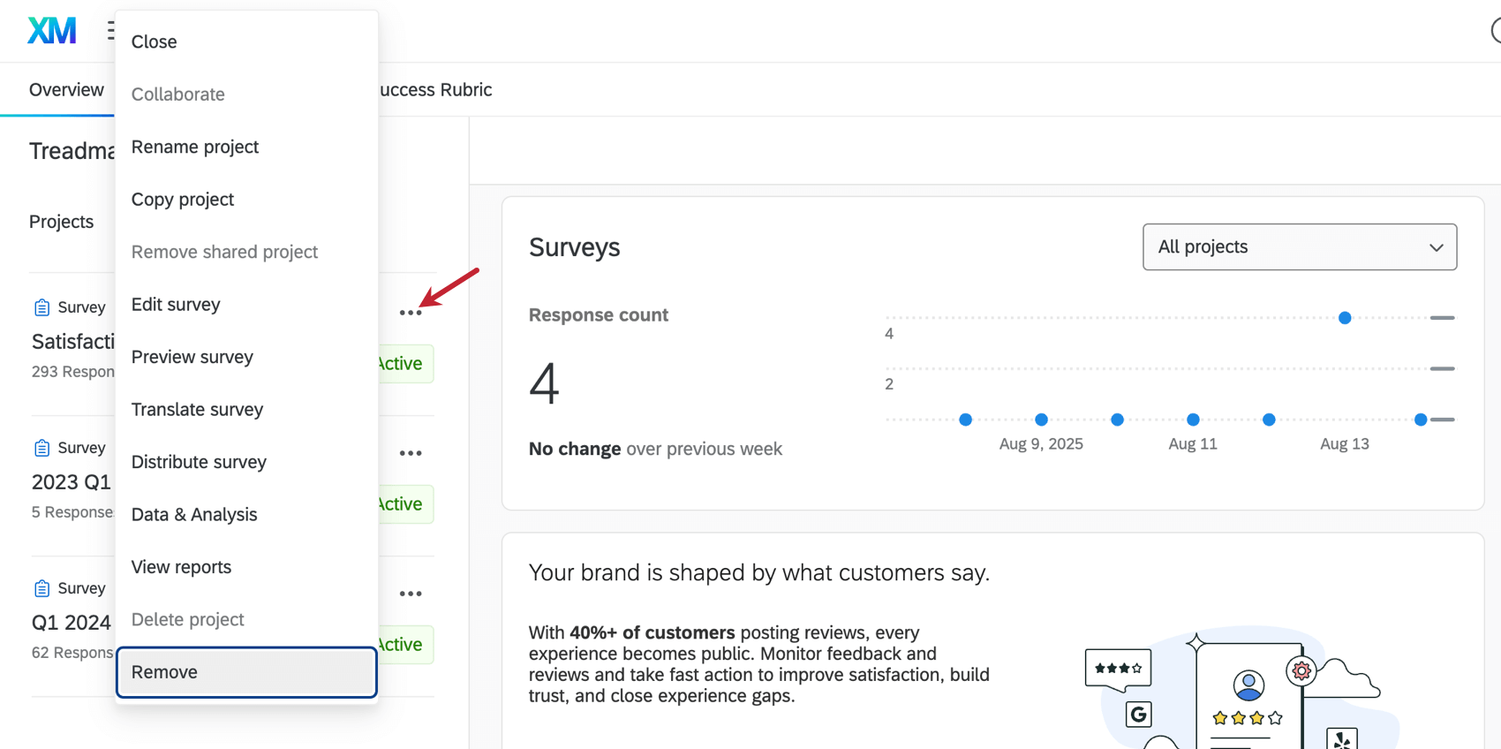Click the XM logo icon
Viewport: 1501px width, 749px height.
[x=52, y=31]
